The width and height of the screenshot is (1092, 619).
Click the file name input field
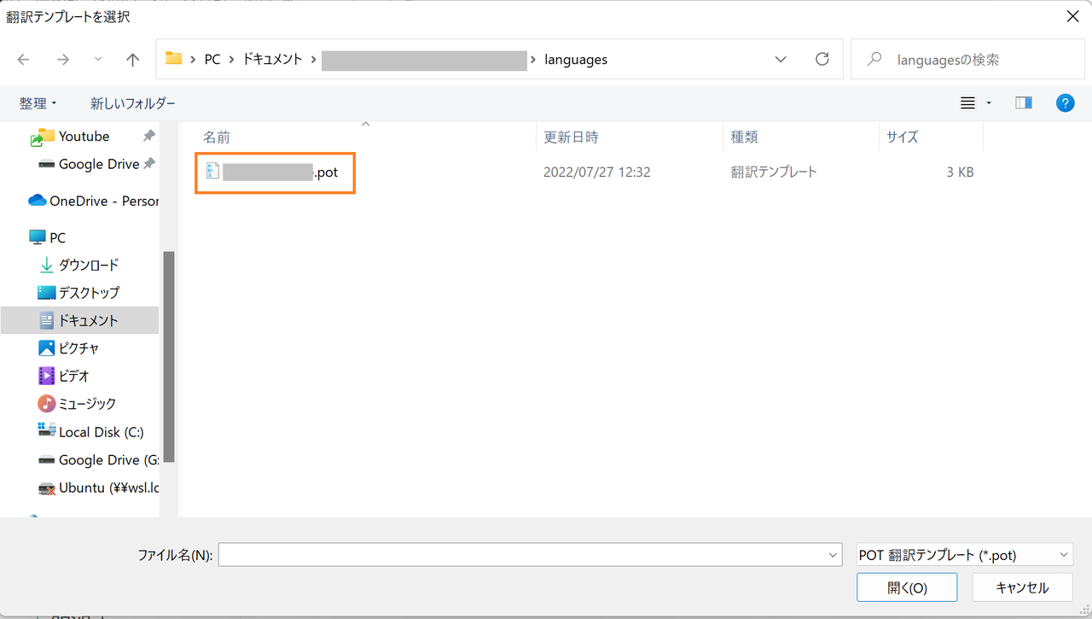tap(522, 555)
